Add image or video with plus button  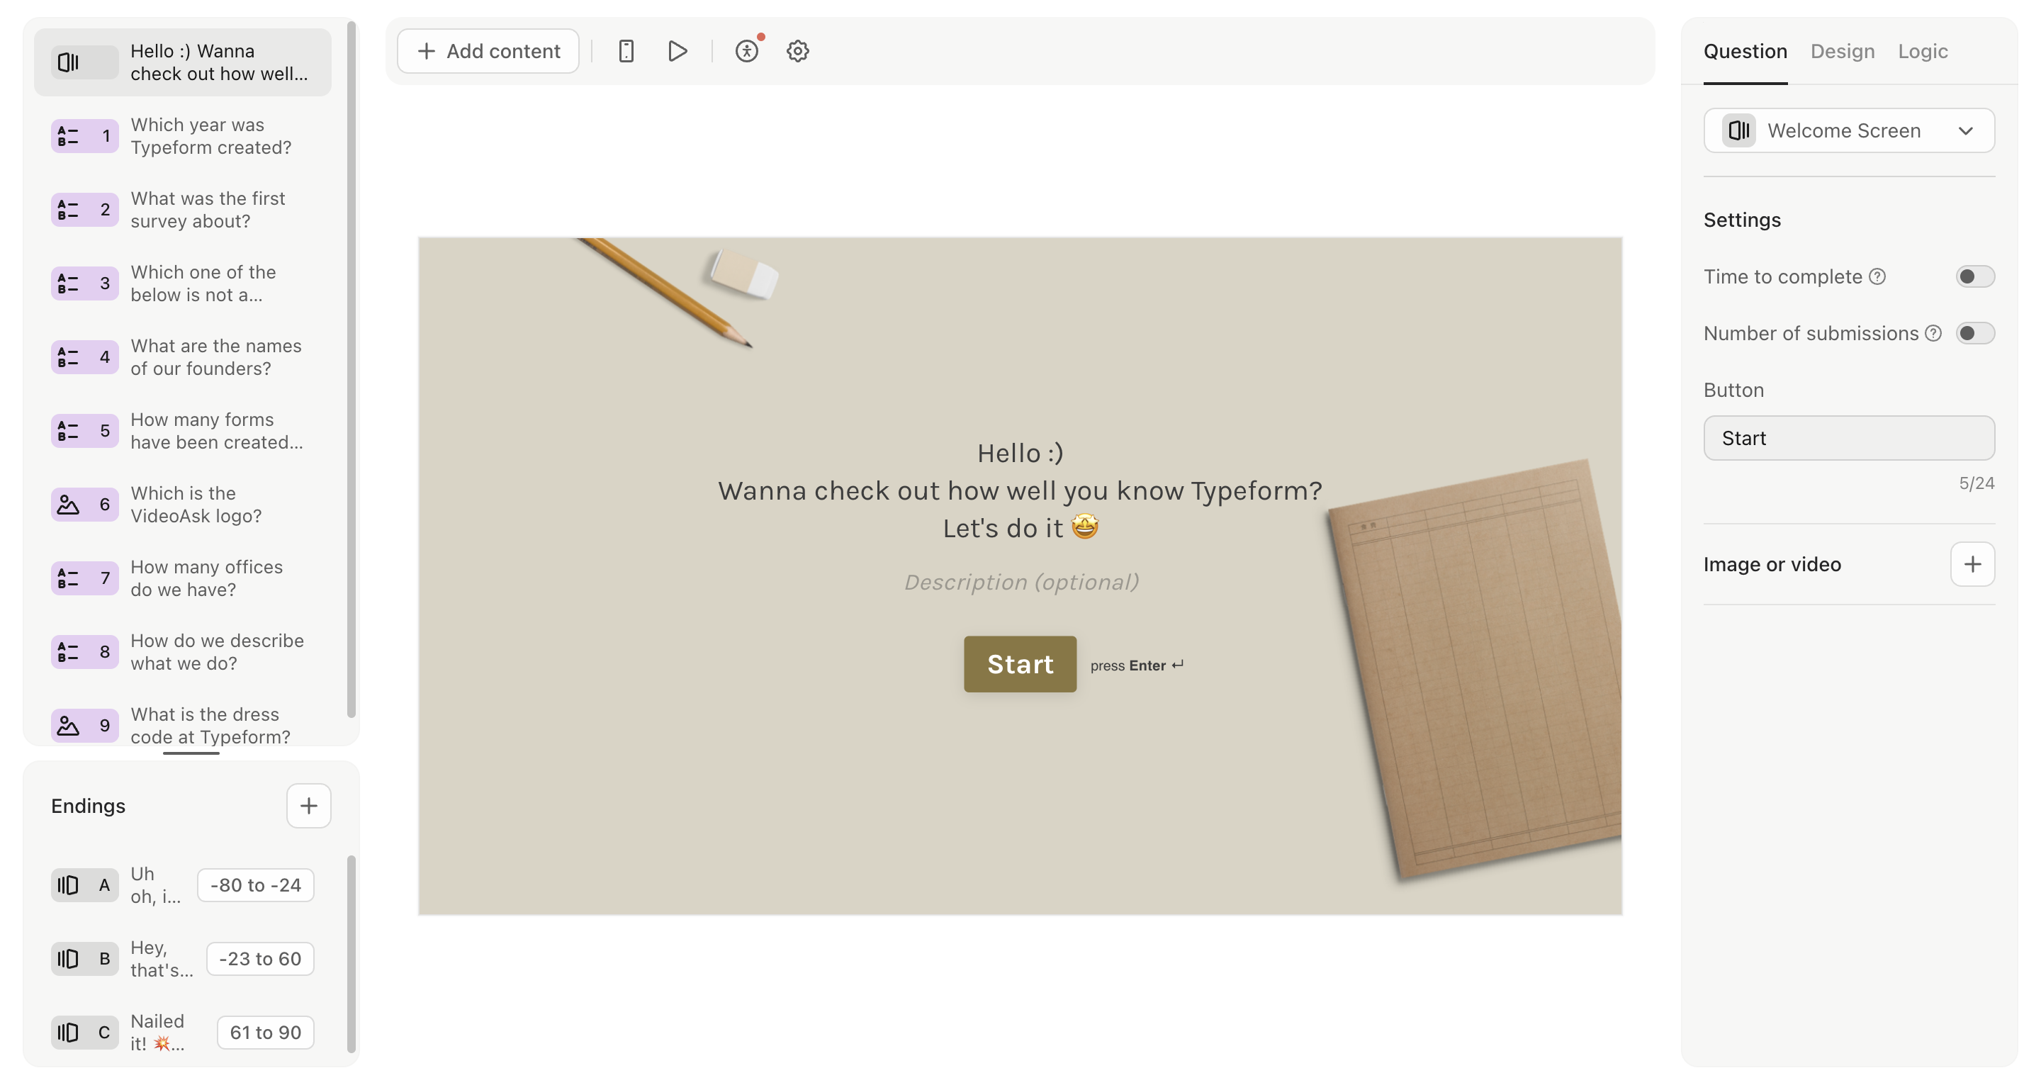[1973, 565]
